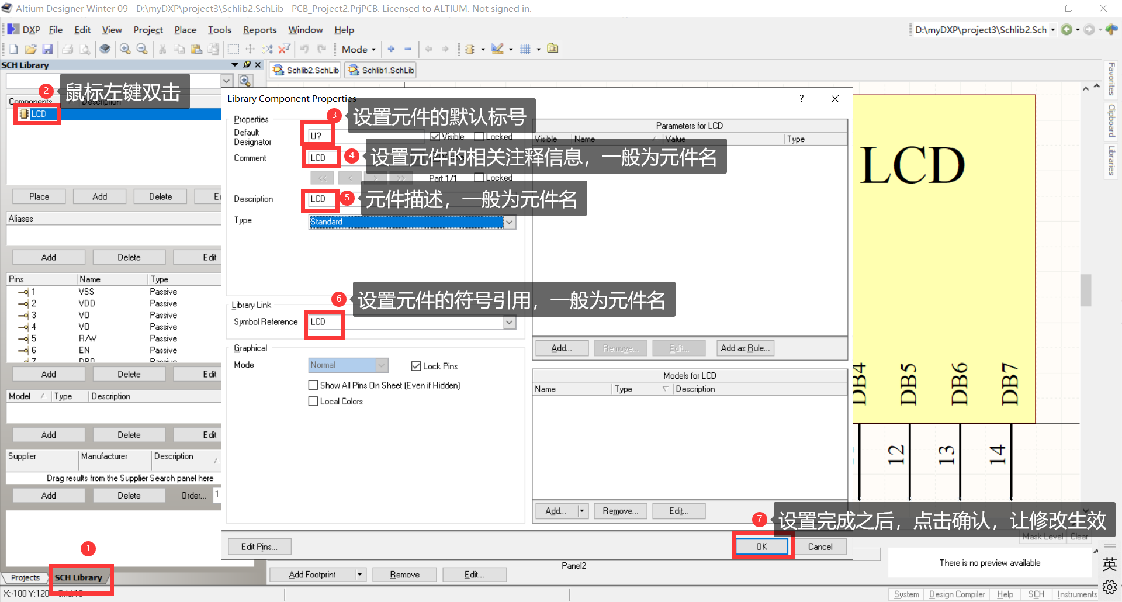Viewport: 1122px width, 602px height.
Task: Toggle Locked checkbox for the Default Designator
Action: click(479, 137)
